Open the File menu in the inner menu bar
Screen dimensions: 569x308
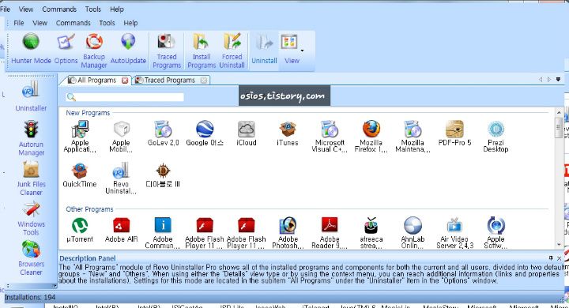pos(19,23)
